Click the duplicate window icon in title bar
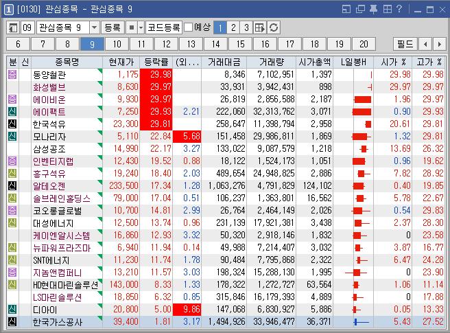This screenshot has width=450, height=333. coord(360,10)
